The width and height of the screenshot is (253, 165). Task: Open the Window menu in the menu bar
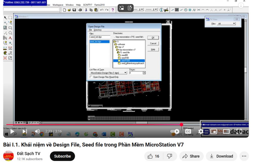(x=70, y=5)
